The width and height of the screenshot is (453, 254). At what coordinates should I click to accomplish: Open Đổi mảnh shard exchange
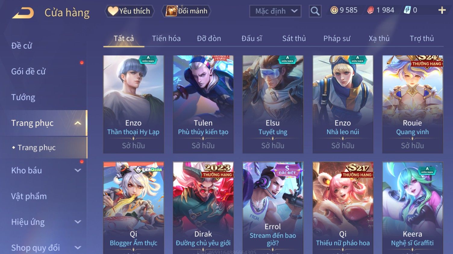tap(186, 11)
